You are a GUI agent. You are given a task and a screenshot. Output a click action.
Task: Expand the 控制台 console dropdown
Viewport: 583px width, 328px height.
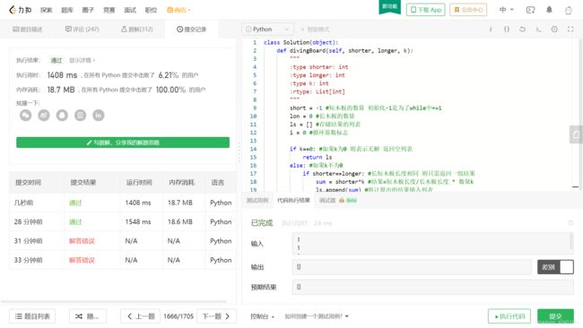click(x=262, y=316)
